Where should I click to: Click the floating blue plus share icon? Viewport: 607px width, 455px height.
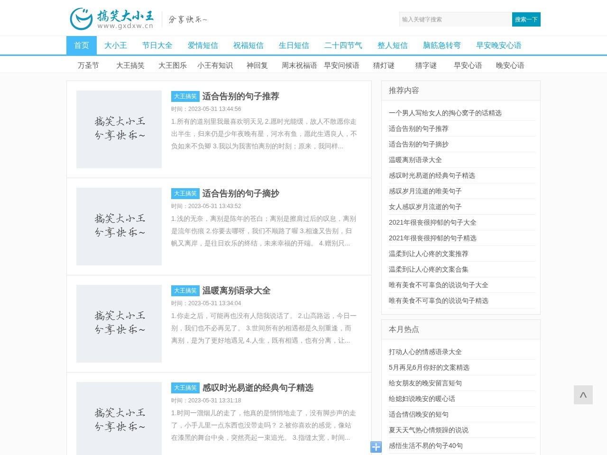point(376,446)
